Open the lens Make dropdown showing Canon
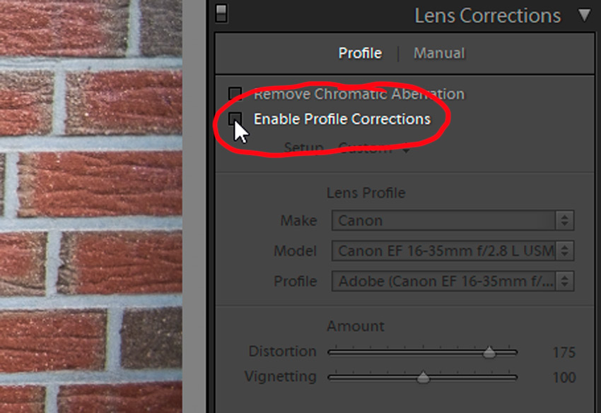This screenshot has height=413, width=601. pos(453,220)
